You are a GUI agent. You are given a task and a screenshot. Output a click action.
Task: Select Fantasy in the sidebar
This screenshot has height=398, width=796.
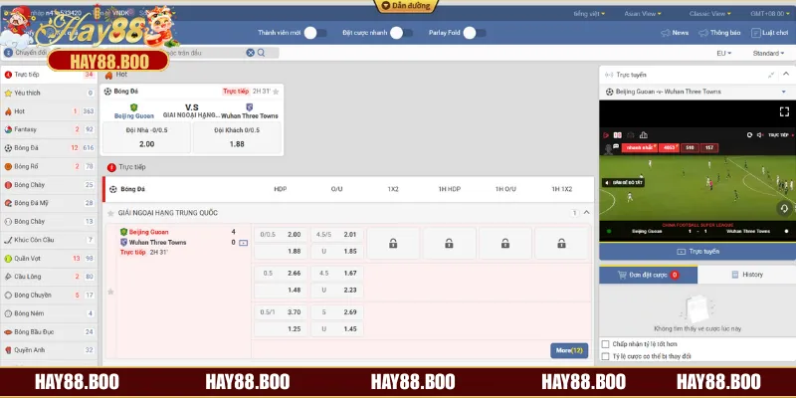click(49, 129)
